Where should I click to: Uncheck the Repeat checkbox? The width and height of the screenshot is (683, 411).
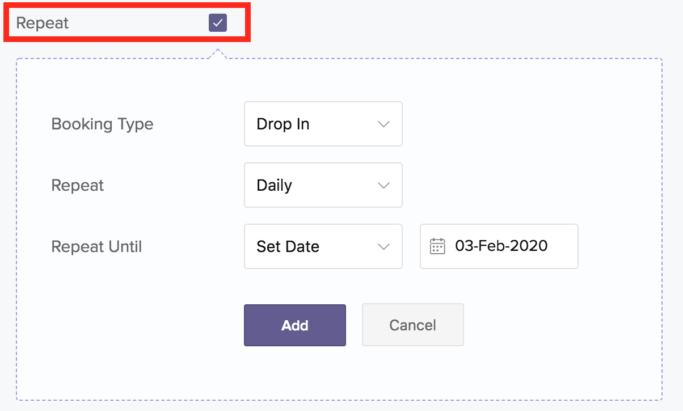point(218,23)
